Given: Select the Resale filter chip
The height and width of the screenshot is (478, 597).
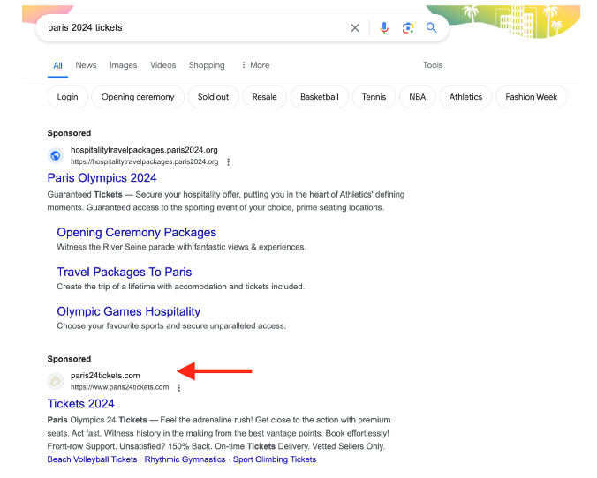Looking at the screenshot, I should click(x=264, y=97).
